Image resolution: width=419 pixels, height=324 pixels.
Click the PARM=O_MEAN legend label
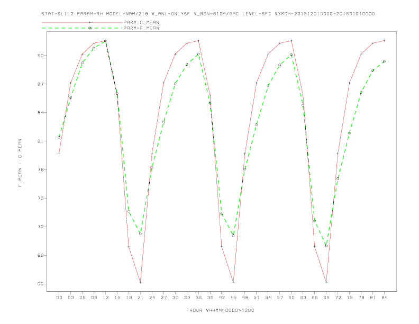click(x=141, y=22)
